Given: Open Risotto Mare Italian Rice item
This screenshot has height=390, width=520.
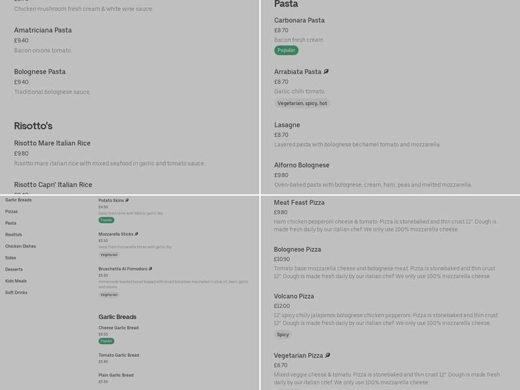Looking at the screenshot, I should [x=52, y=143].
